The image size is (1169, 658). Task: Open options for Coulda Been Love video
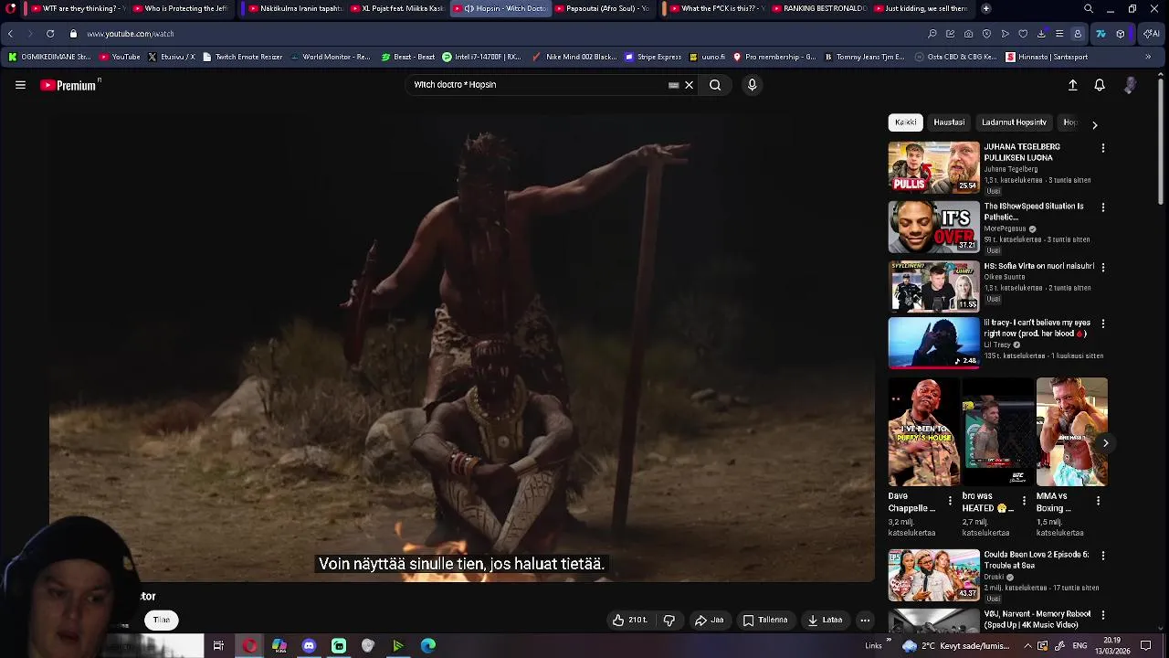tap(1102, 556)
